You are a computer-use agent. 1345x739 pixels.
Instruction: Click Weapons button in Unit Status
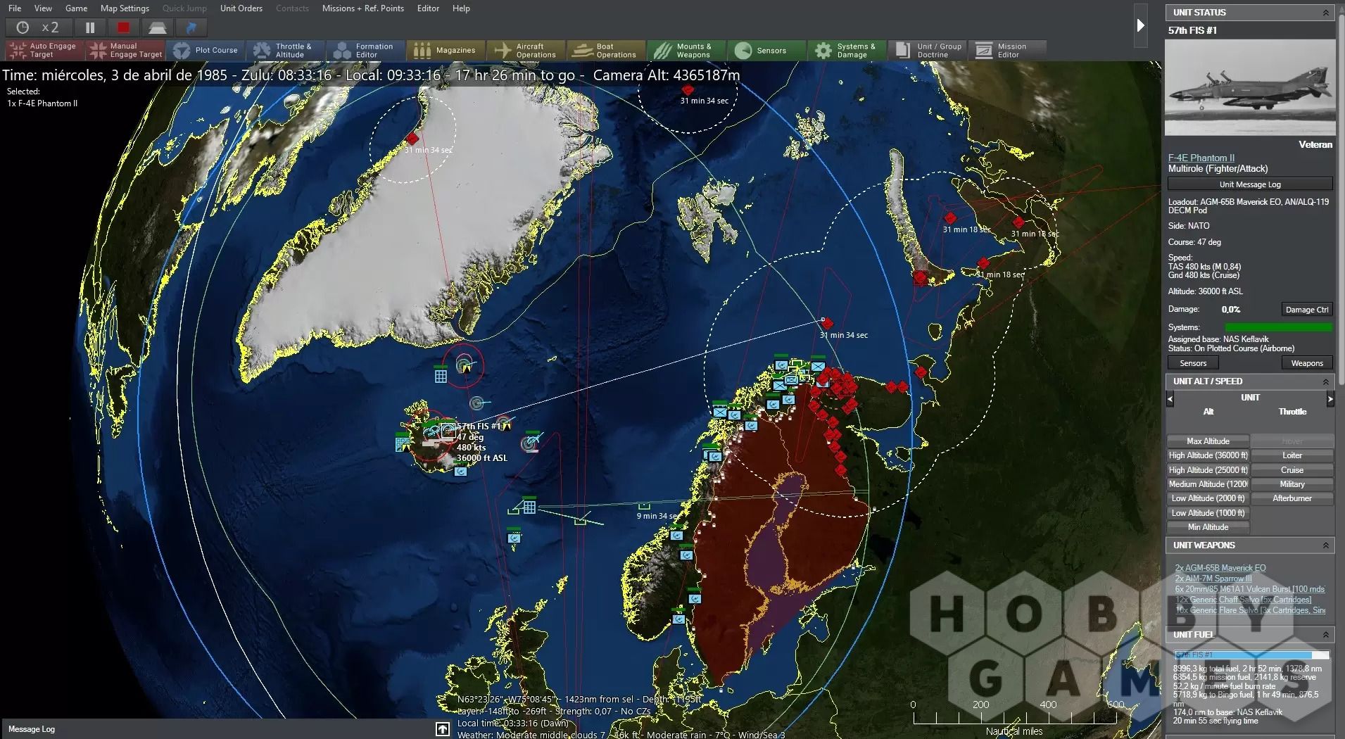click(1307, 363)
